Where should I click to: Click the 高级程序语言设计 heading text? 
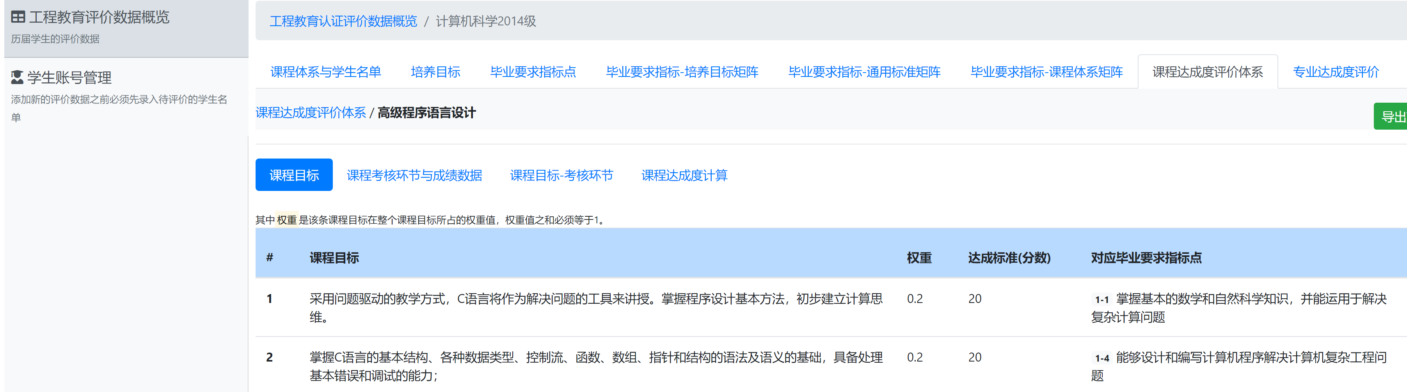(x=426, y=112)
